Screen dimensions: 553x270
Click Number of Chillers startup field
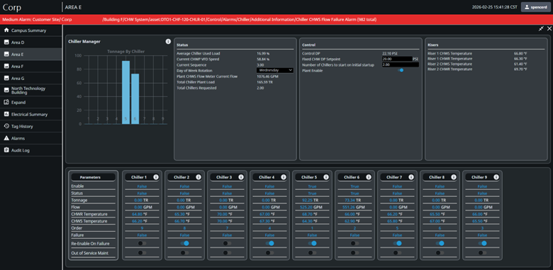401,65
